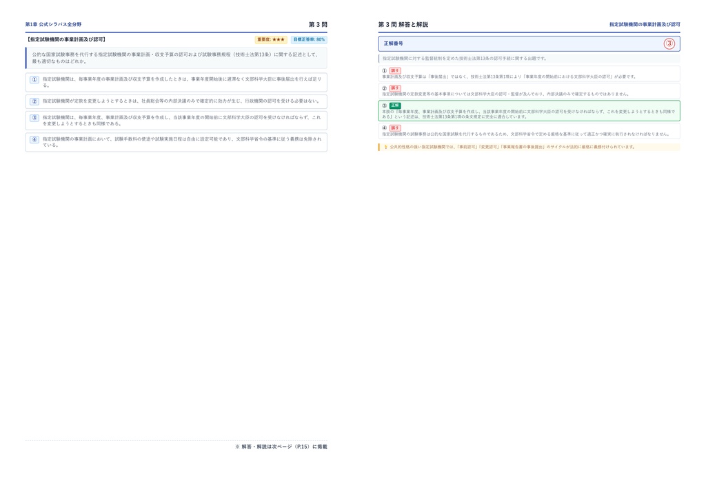Click the footer note 解答・解説は次ページ（P.15）に掲載

point(281,447)
